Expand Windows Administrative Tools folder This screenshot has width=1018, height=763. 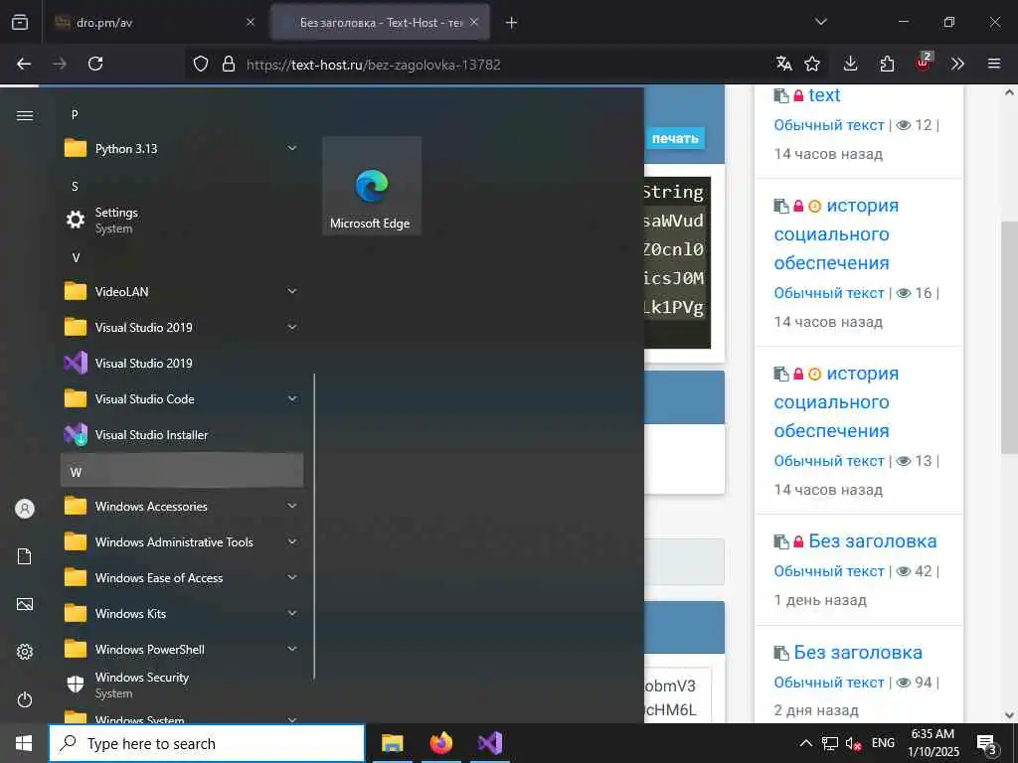(x=182, y=542)
